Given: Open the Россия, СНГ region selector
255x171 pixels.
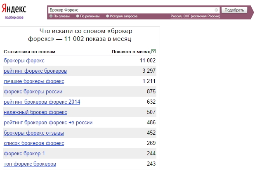Looking at the screenshot, I should (195, 17).
